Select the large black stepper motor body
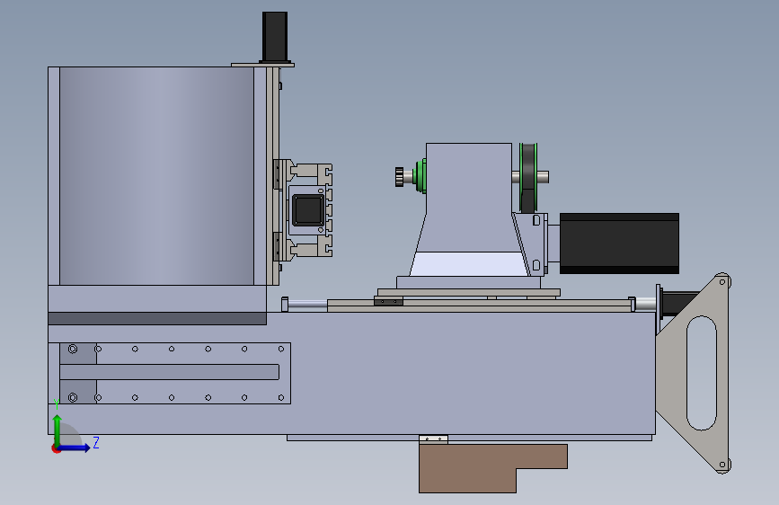The image size is (779, 505). coord(619,243)
